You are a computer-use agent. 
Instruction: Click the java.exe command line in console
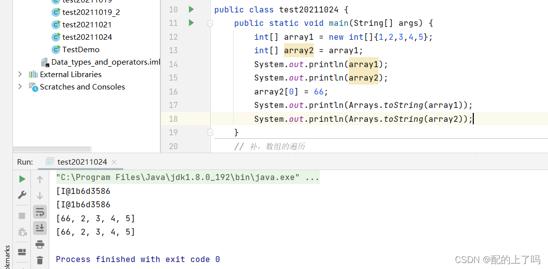(188, 178)
